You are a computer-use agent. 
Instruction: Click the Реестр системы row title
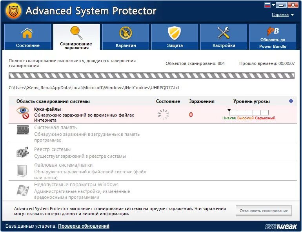pos(52,149)
